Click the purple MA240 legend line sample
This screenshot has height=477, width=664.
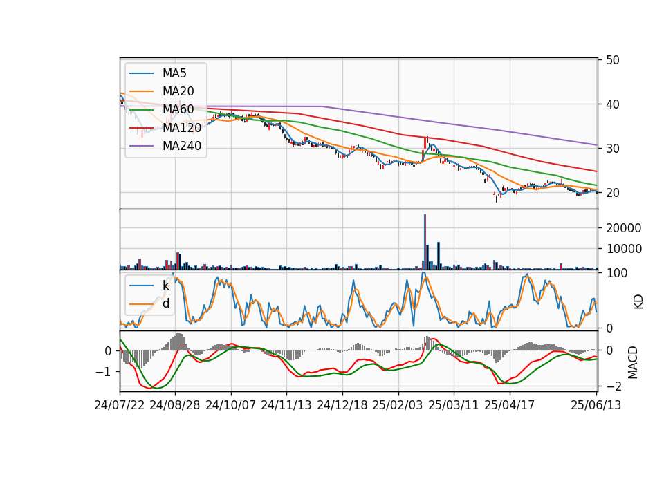[x=141, y=146]
